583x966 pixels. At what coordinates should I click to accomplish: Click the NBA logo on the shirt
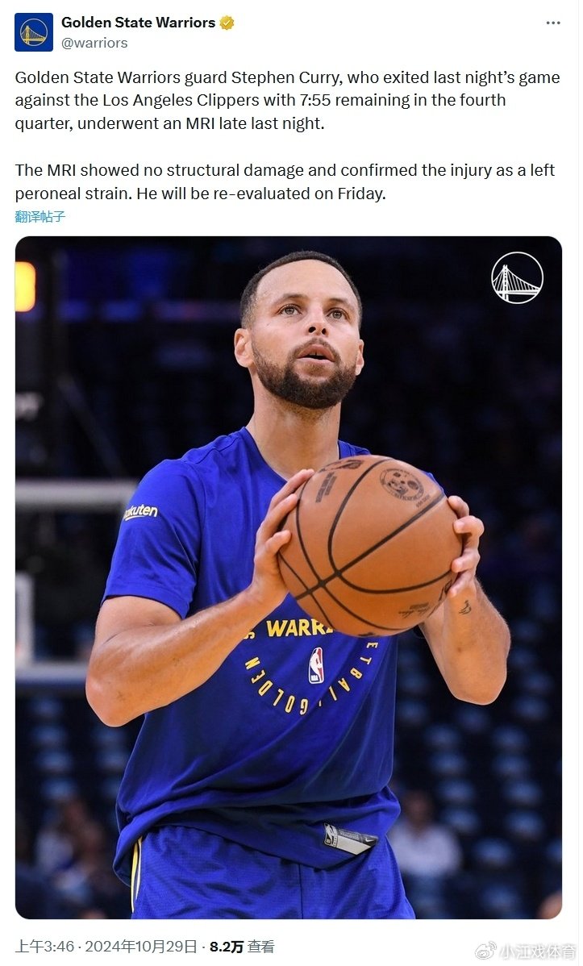[316, 665]
